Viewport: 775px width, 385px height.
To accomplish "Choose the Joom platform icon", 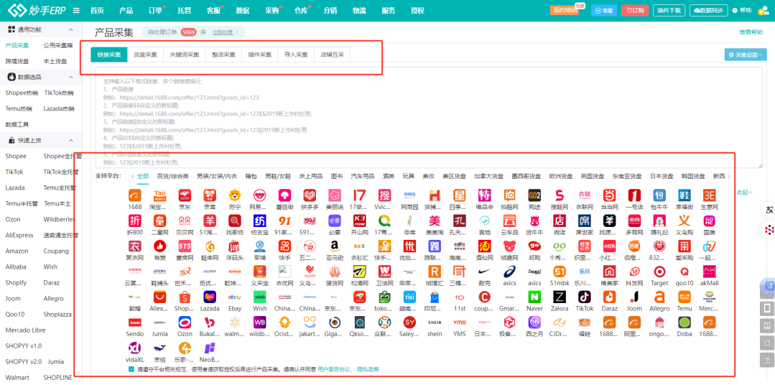I will point(635,297).
